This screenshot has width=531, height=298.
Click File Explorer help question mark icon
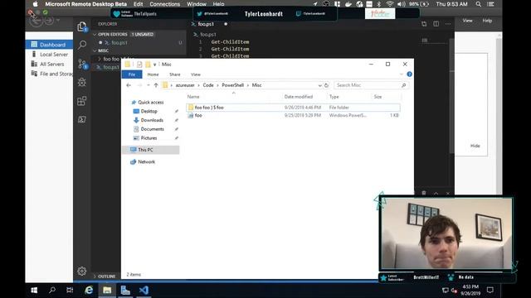pos(409,74)
